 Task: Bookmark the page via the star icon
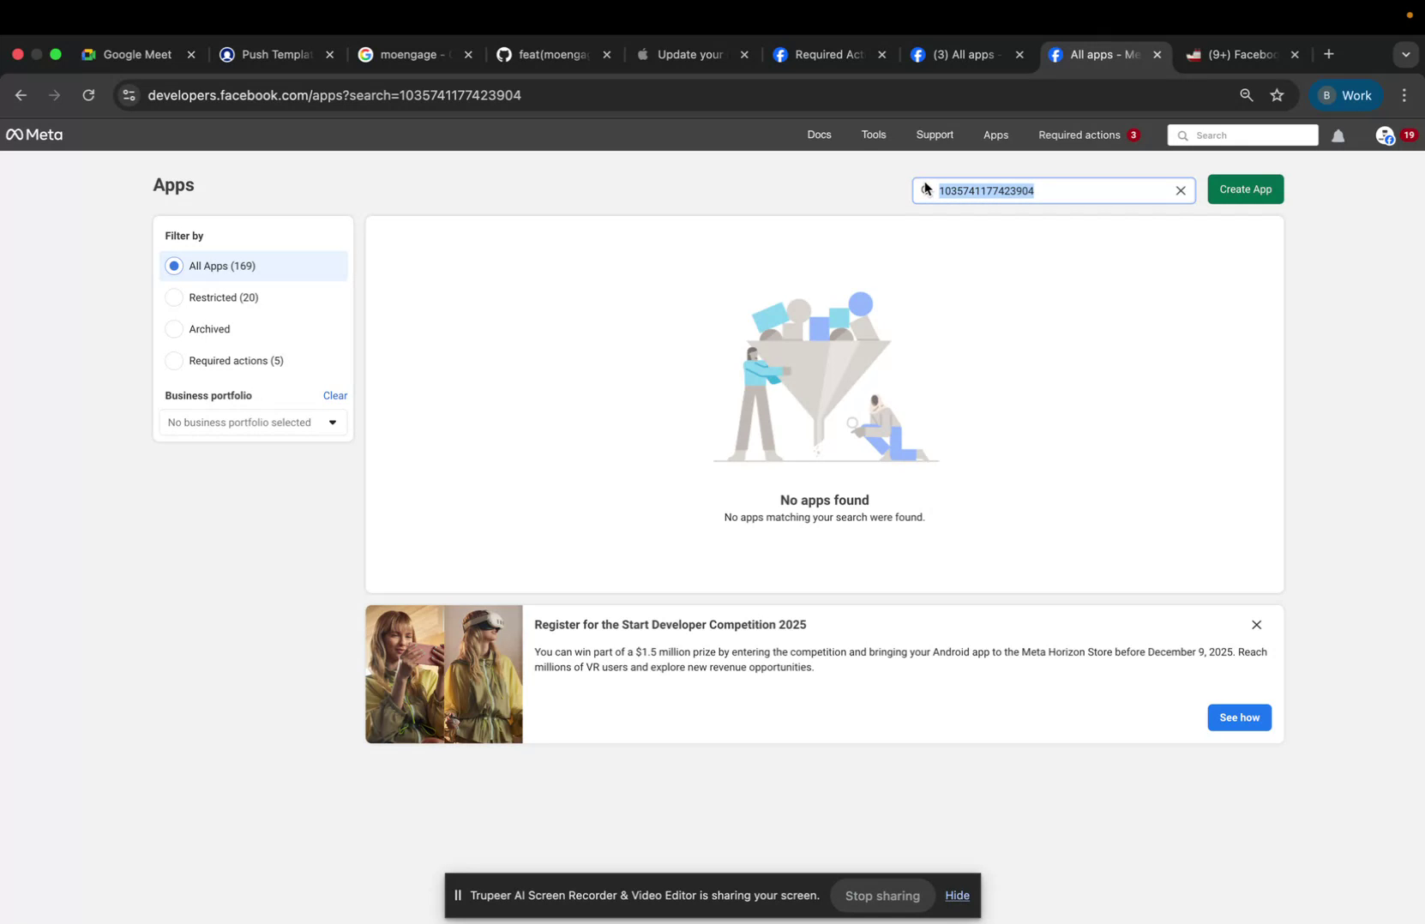[1277, 95]
